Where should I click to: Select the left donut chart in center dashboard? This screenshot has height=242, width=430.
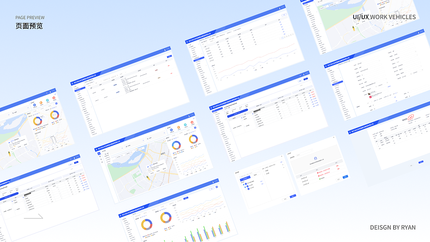pyautogui.click(x=176, y=145)
